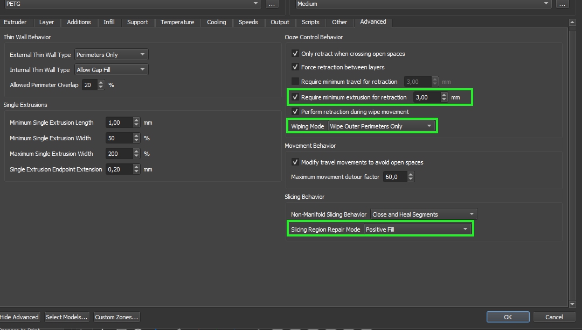Open the Temperature tab

(x=177, y=22)
